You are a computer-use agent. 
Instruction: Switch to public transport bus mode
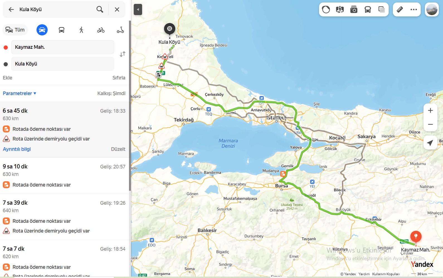(62, 30)
